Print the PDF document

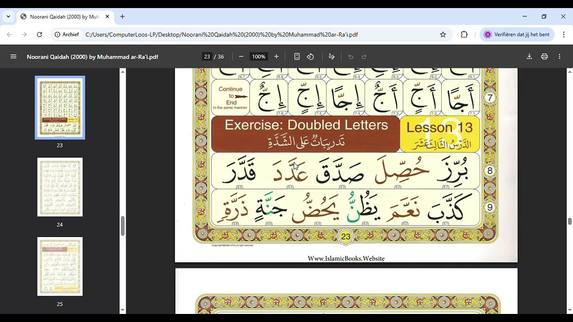point(544,57)
